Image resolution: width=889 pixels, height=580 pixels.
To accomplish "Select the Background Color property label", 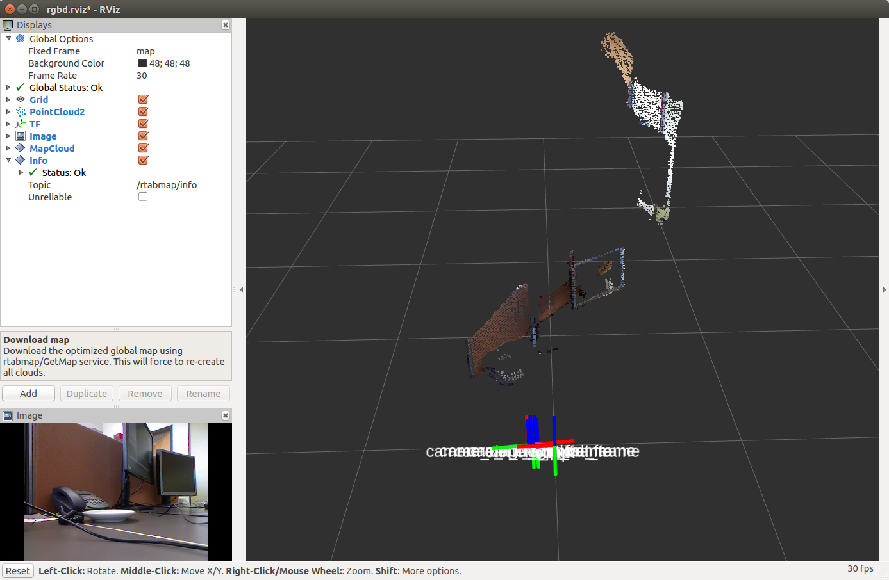I will click(x=66, y=63).
